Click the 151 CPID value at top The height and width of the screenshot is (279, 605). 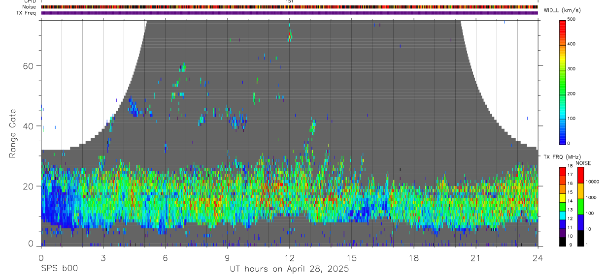[289, 1]
